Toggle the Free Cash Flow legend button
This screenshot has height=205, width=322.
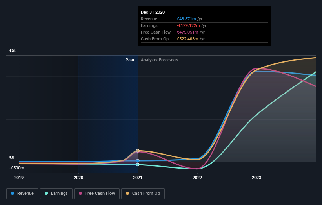pos(97,194)
